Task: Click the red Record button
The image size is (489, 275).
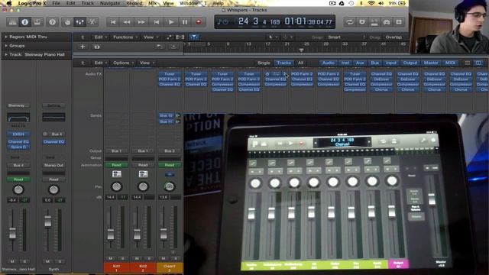Action: click(199, 22)
